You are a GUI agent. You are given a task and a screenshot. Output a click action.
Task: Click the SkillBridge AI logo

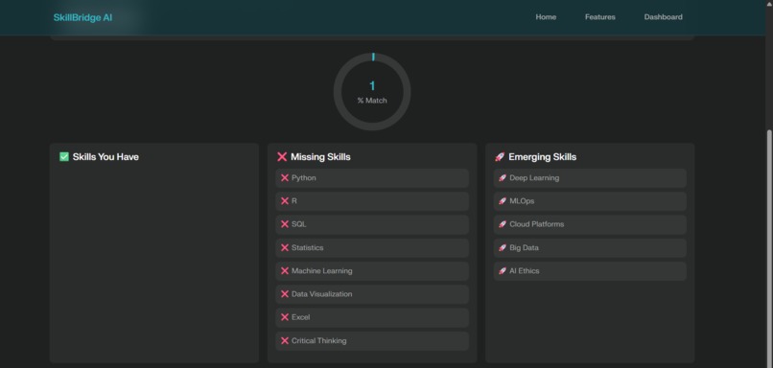pos(82,17)
